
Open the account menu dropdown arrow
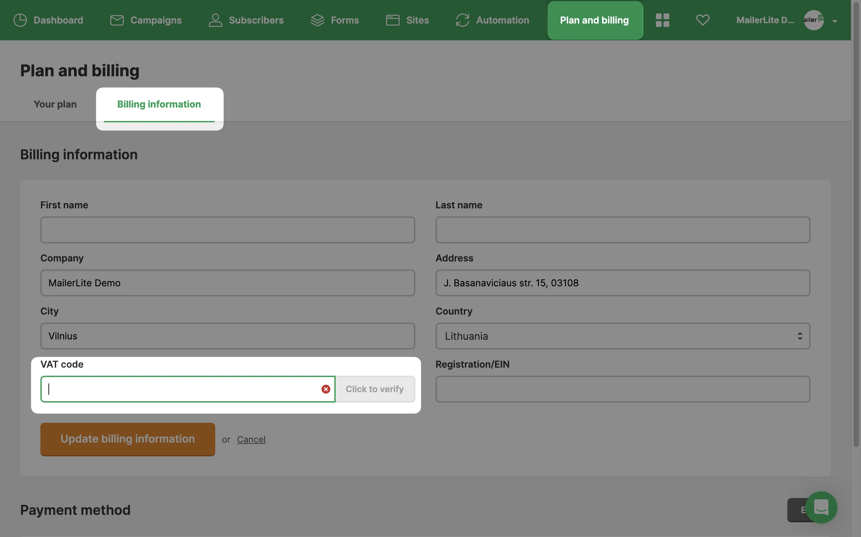[x=834, y=21]
